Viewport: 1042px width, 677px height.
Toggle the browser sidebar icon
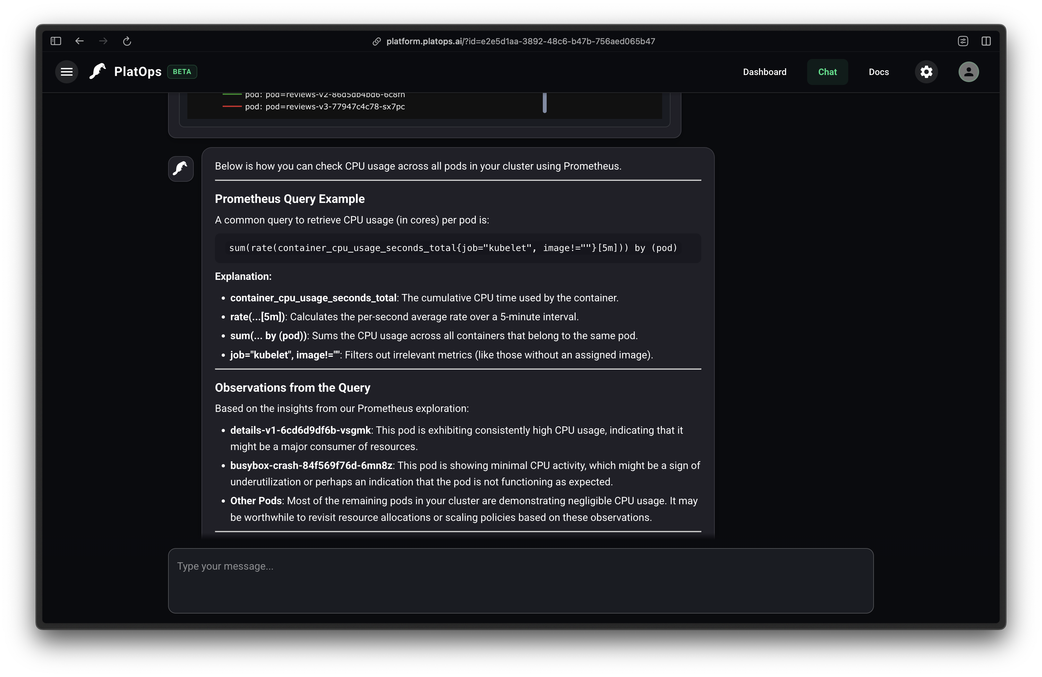56,41
